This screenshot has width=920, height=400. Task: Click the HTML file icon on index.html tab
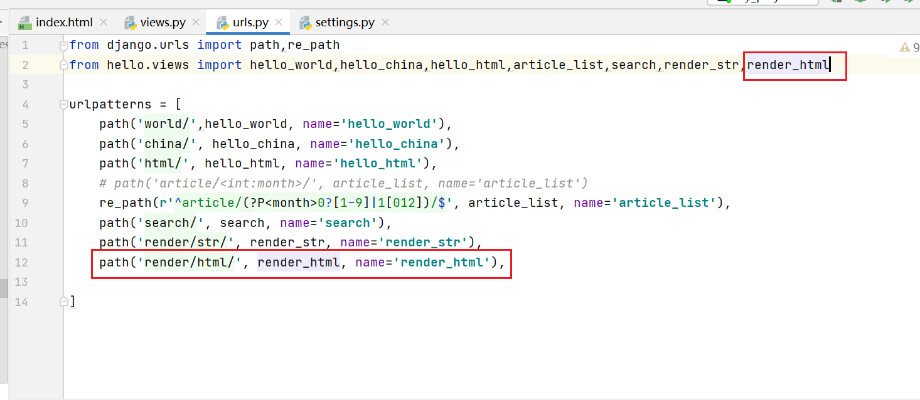pos(24,23)
